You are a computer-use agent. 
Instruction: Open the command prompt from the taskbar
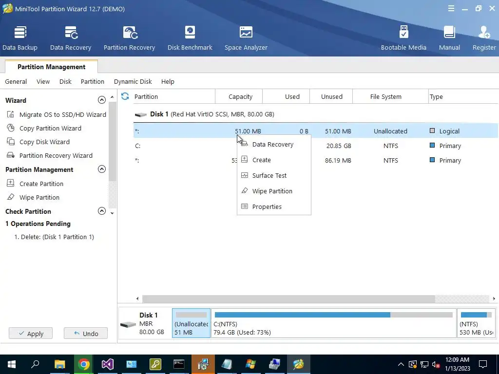pyautogui.click(x=179, y=364)
